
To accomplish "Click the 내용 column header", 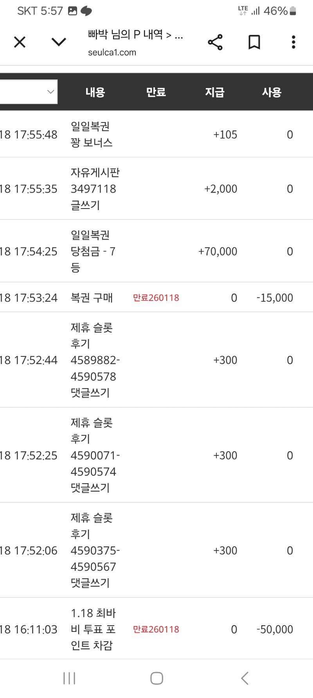I will tap(95, 92).
